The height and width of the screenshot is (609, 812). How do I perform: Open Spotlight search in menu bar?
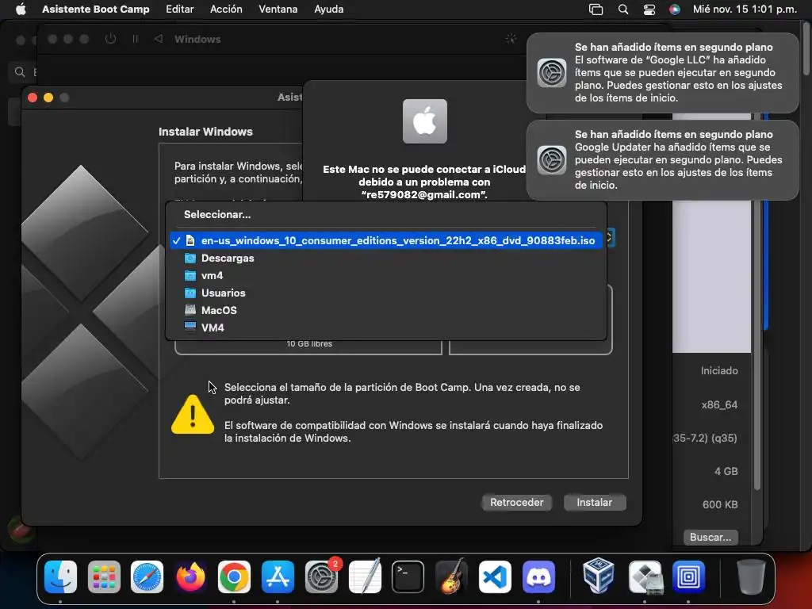(x=623, y=10)
